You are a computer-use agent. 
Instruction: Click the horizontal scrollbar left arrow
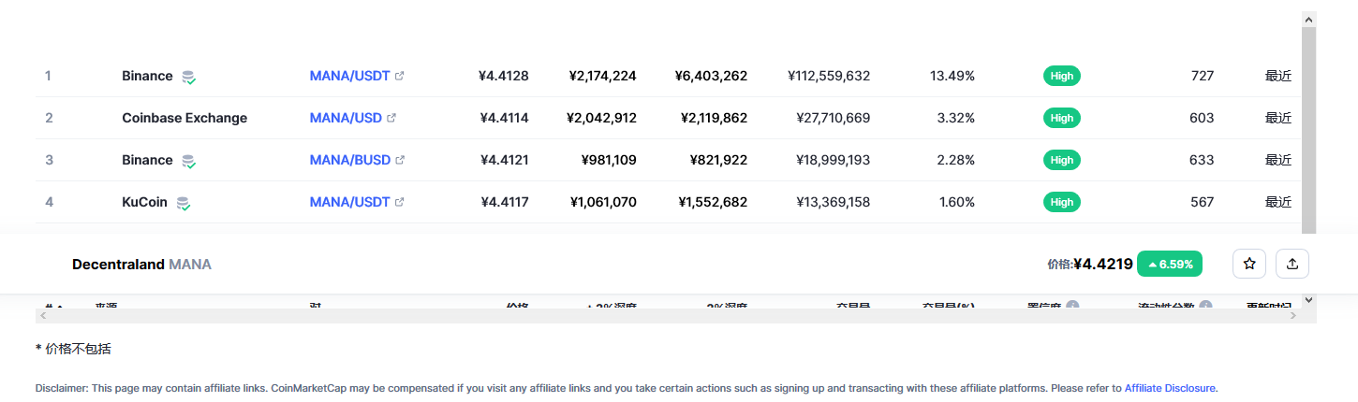(x=43, y=316)
